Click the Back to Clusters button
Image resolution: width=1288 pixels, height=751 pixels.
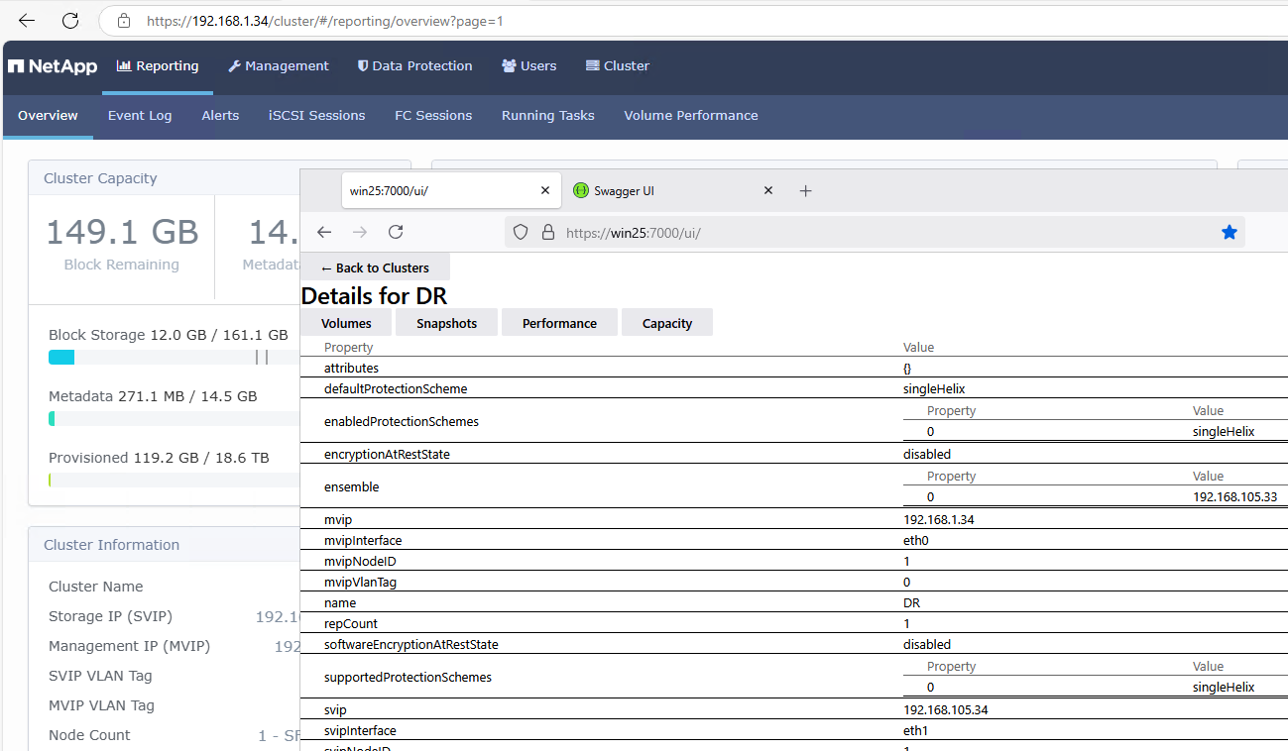(x=376, y=268)
